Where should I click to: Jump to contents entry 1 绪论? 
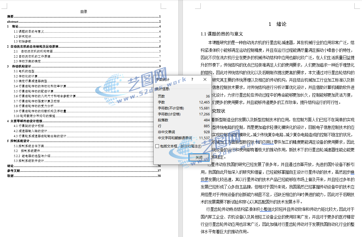(84, 27)
